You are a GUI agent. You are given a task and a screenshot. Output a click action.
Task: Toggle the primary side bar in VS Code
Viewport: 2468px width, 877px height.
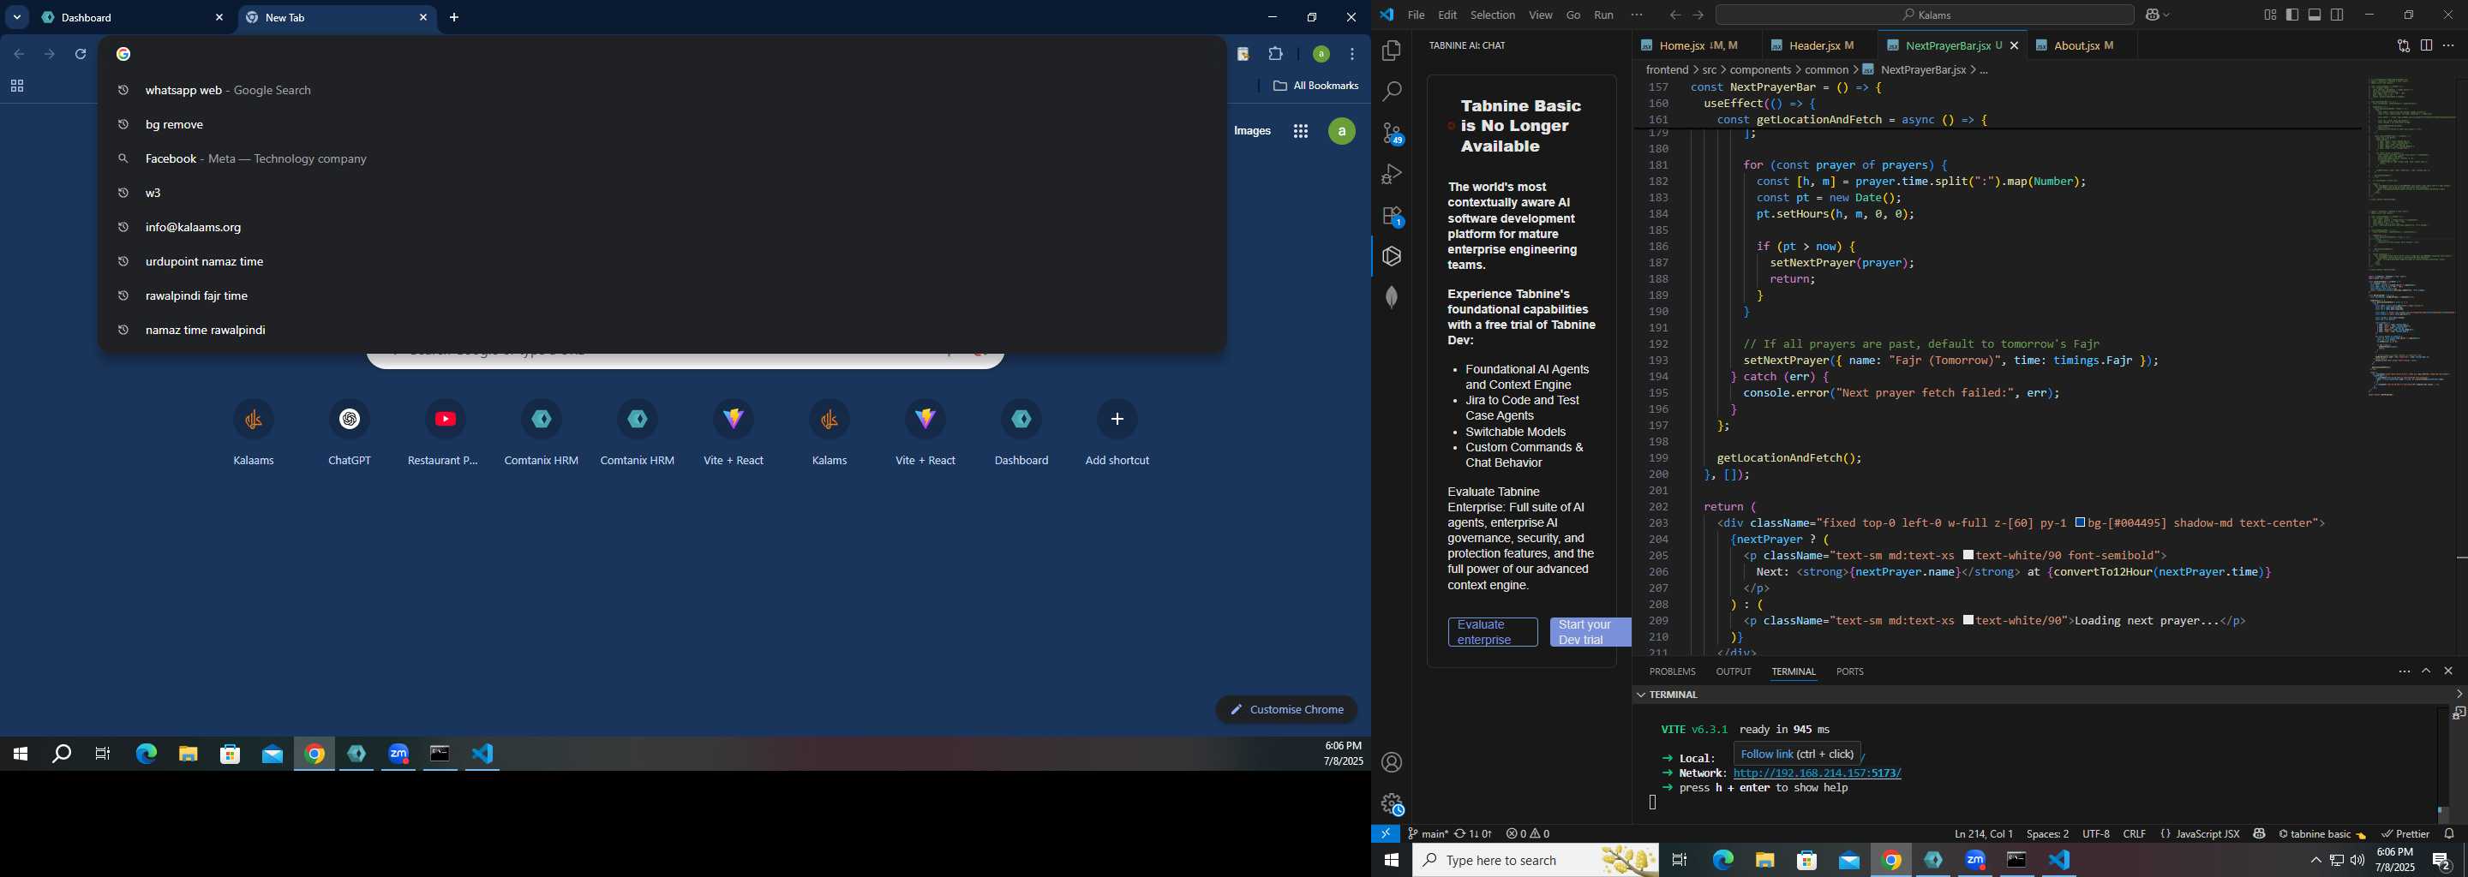coord(2292,15)
